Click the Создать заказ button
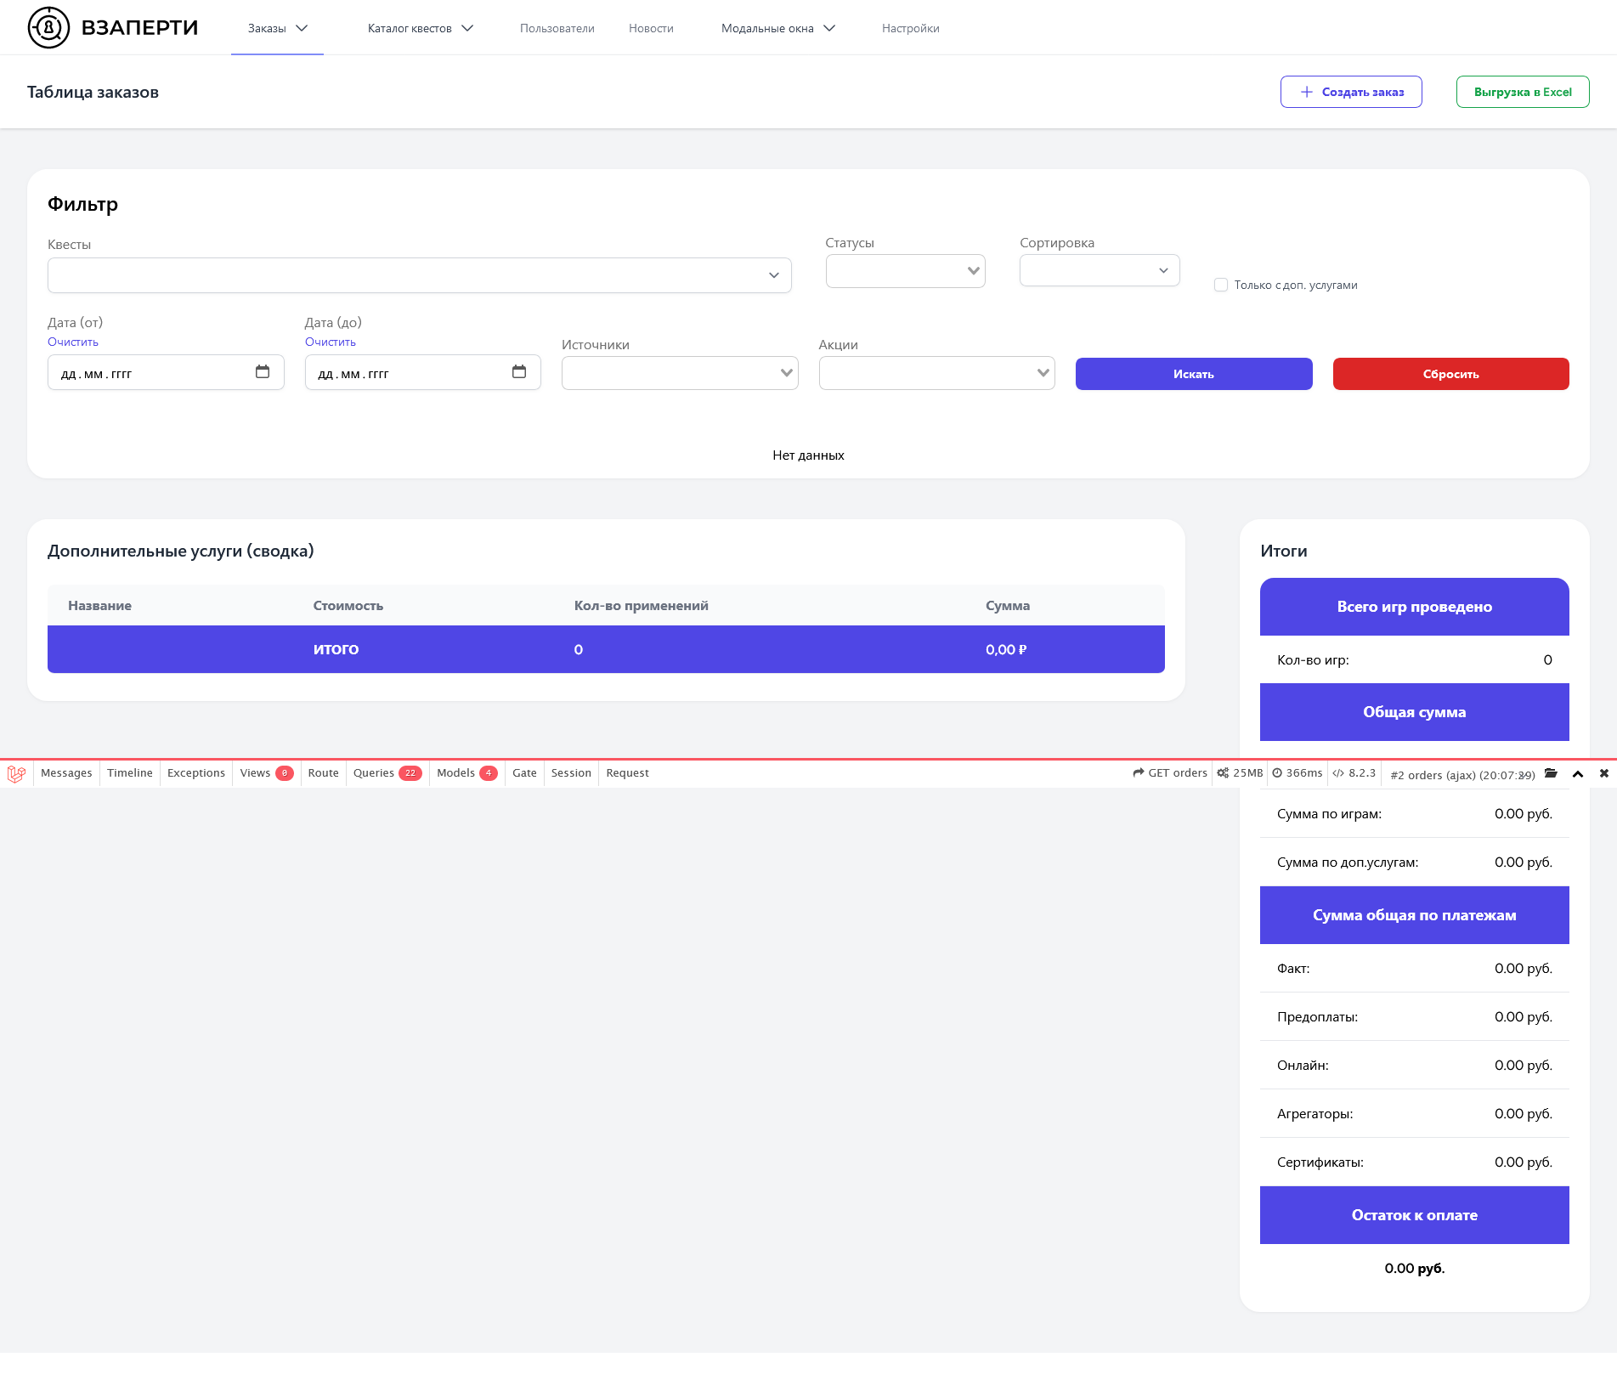This screenshot has height=1380, width=1617. [1351, 92]
